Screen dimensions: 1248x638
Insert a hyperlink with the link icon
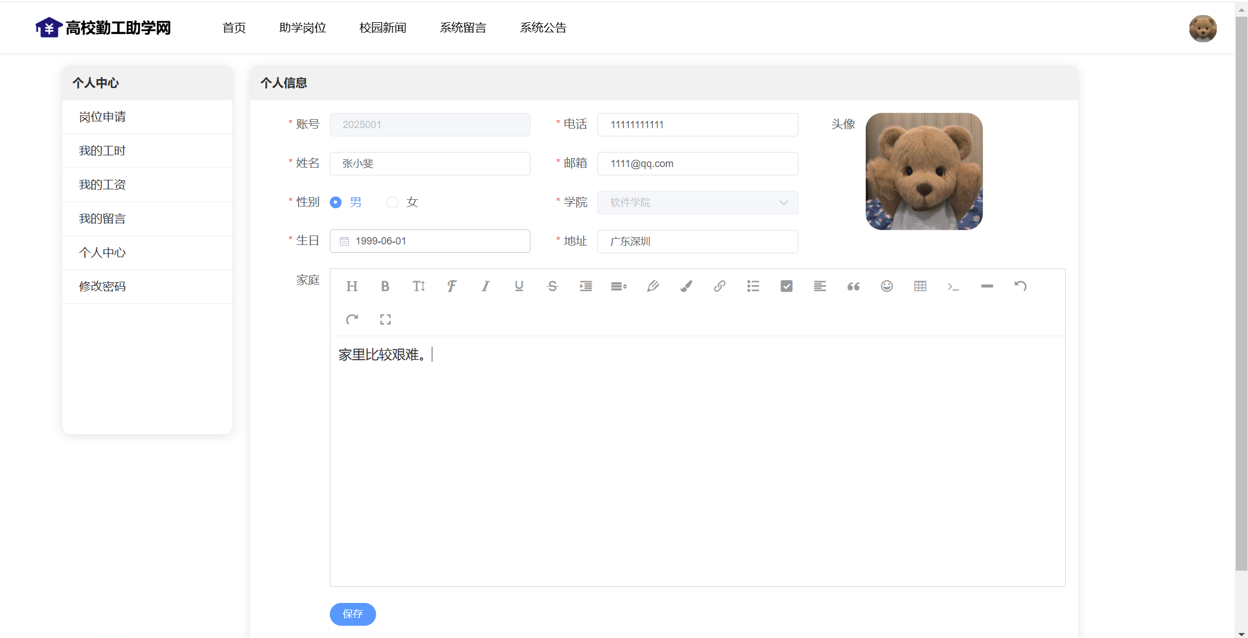tap(719, 286)
